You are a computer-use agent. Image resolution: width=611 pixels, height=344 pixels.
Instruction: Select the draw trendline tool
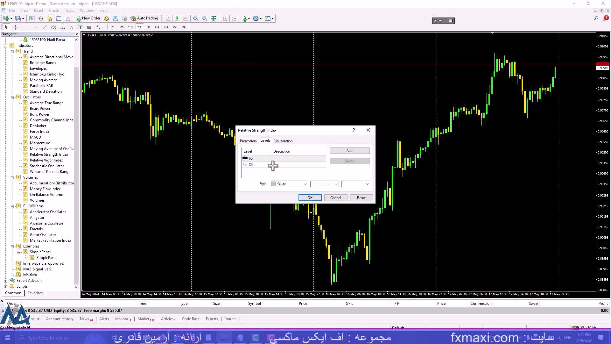point(45,27)
